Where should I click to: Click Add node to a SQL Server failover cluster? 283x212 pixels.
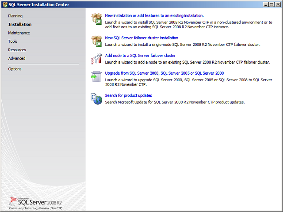pos(140,56)
